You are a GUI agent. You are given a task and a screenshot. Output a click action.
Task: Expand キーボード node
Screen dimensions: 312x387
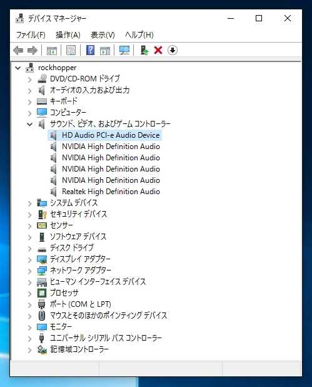point(30,102)
